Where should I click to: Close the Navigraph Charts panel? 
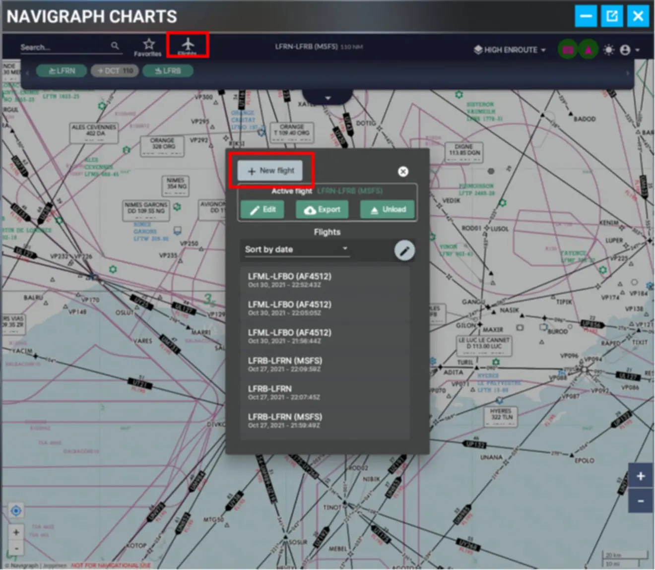[x=639, y=16]
